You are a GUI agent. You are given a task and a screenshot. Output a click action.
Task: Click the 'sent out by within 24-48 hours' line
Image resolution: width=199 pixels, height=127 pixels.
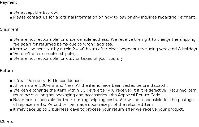pos(105,49)
